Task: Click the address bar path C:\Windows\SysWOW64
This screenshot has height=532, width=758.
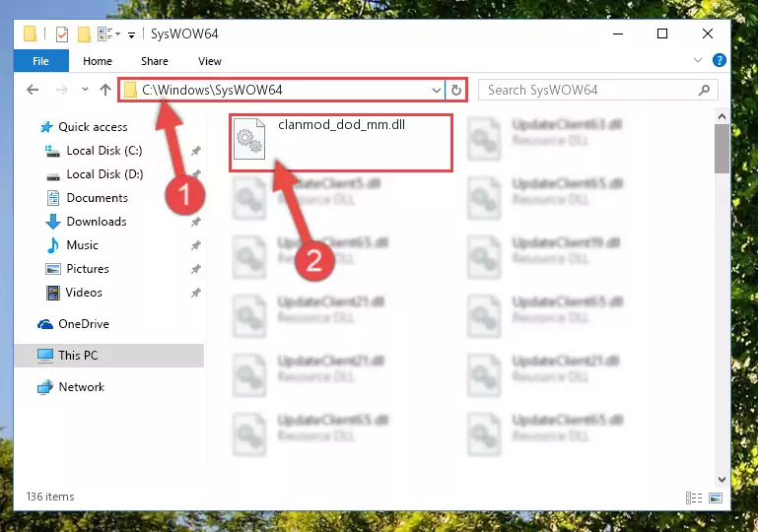Action: 212,91
